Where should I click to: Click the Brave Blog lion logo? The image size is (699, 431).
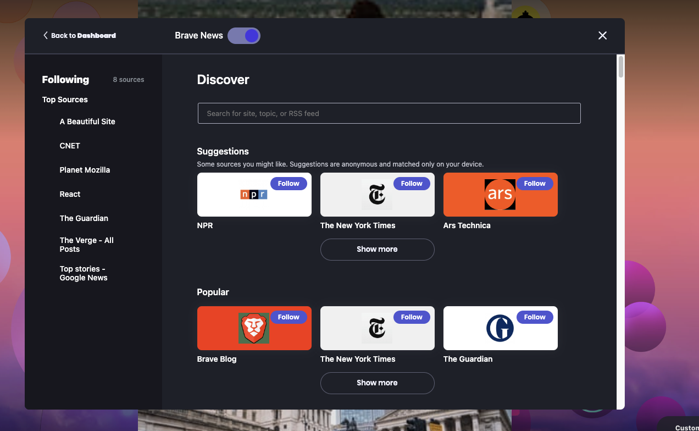coord(254,328)
